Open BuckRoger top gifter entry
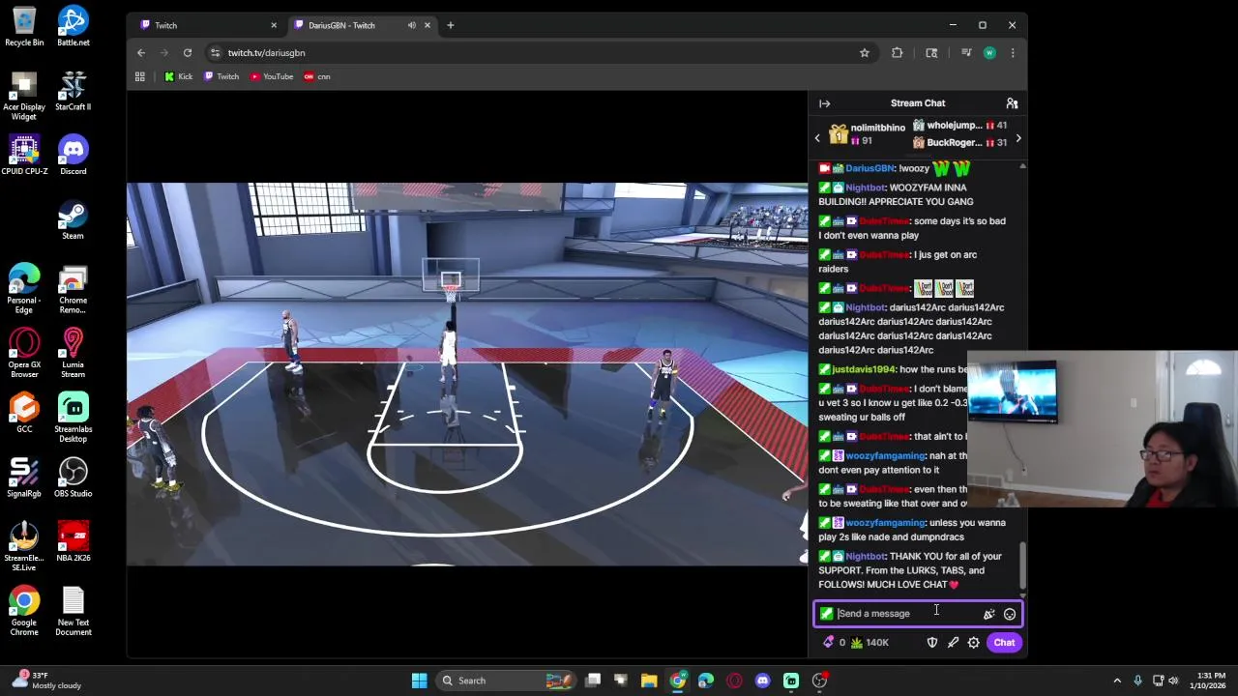This screenshot has height=696, width=1238. coord(959,143)
